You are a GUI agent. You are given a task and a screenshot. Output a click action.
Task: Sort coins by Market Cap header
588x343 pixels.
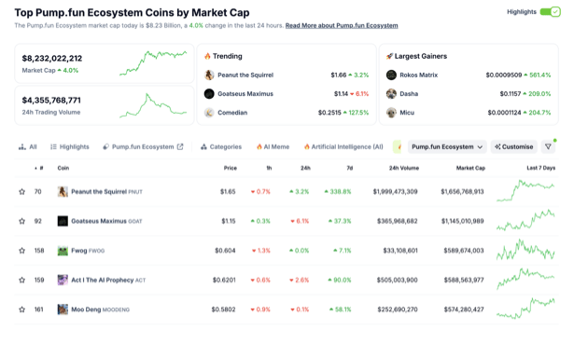pyautogui.click(x=470, y=168)
